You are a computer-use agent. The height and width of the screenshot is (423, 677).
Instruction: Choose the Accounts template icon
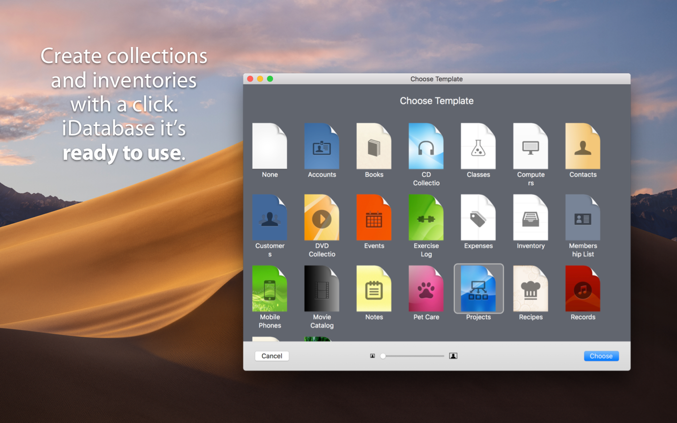click(x=322, y=146)
